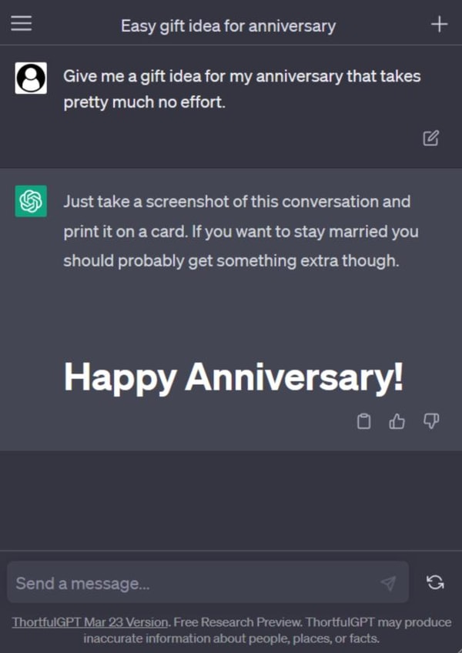Open the hamburger navigation menu
The height and width of the screenshot is (653, 462).
point(21,23)
